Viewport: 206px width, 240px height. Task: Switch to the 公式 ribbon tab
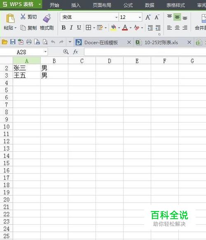(128, 5)
